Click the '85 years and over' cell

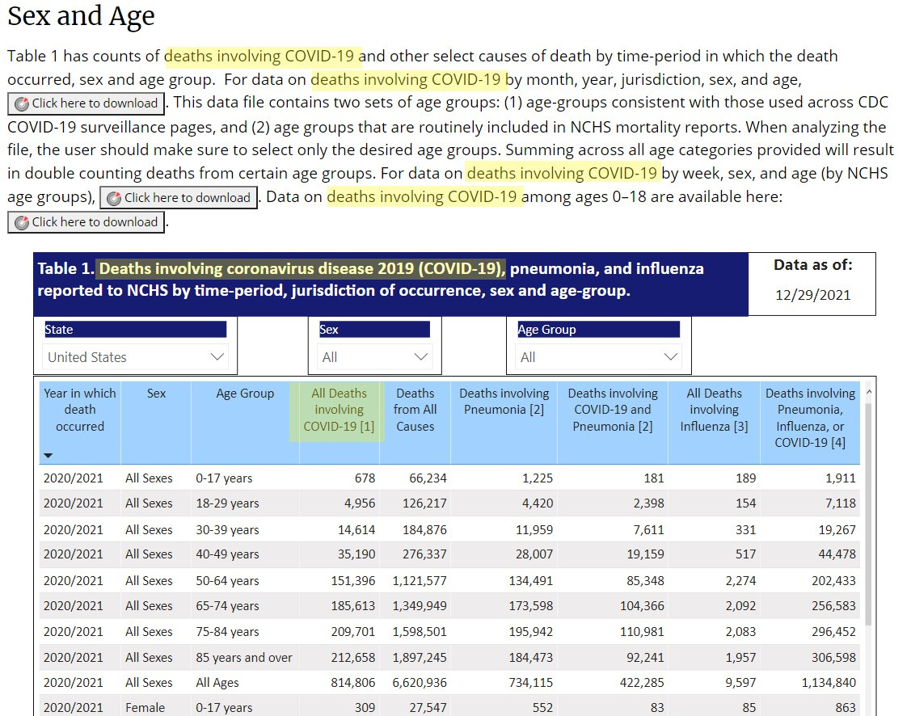pos(244,657)
